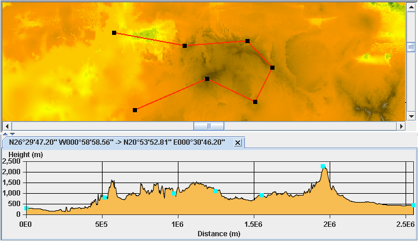Click the map's vertical scrollbar down arrow
The image size is (418, 241).
411,116
